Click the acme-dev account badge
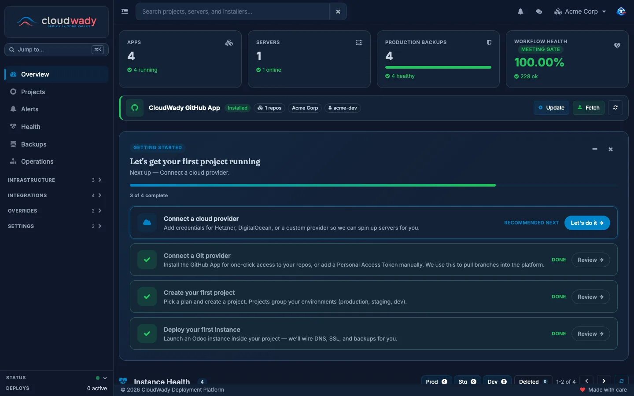The width and height of the screenshot is (634, 396). coord(343,108)
